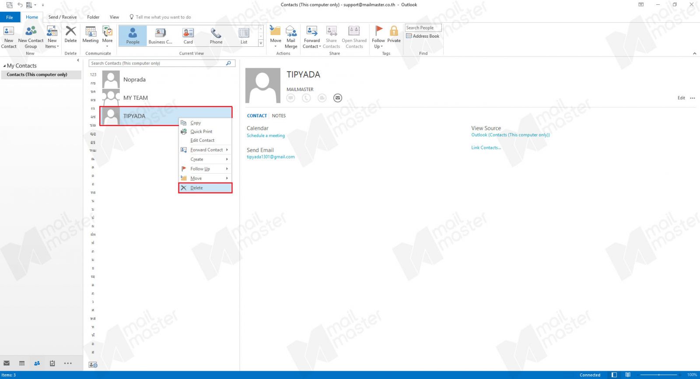Switch to Business Card view
Viewport: 700px width, 379px height.
[160, 35]
